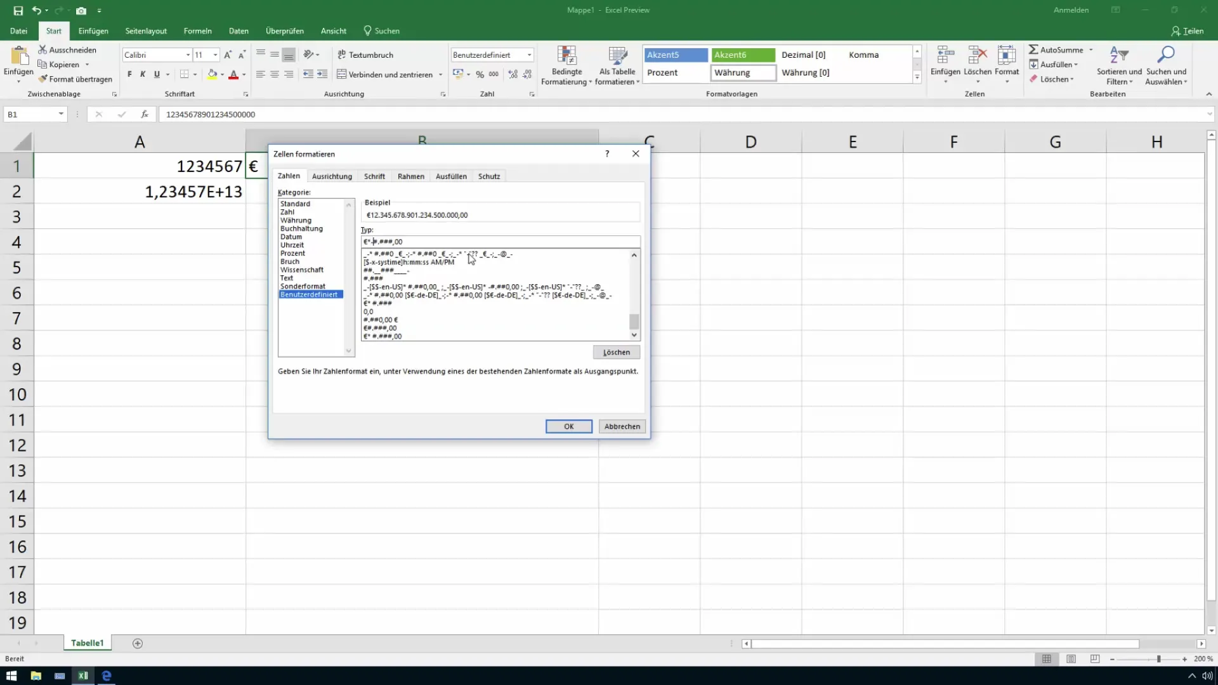Viewport: 1218px width, 685px height.
Task: Select the Tabelle1 sheet tab
Action: pyautogui.click(x=87, y=643)
